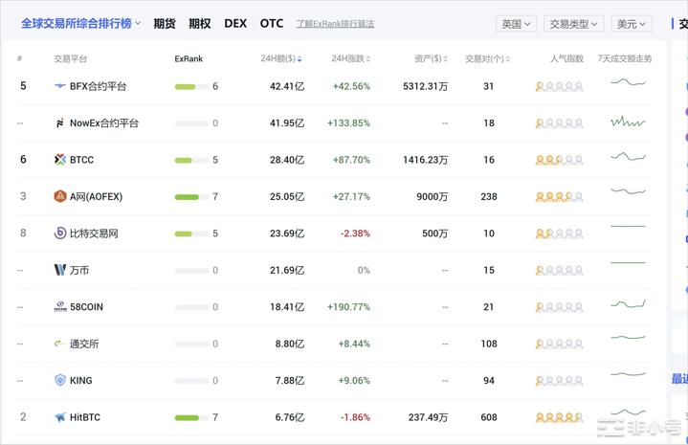Click the +190.77% change value

click(349, 307)
